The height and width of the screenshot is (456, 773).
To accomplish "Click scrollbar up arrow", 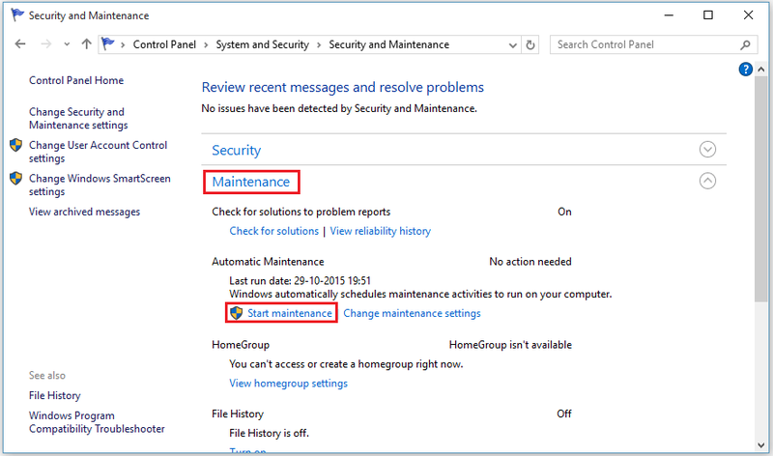I will click(760, 70).
